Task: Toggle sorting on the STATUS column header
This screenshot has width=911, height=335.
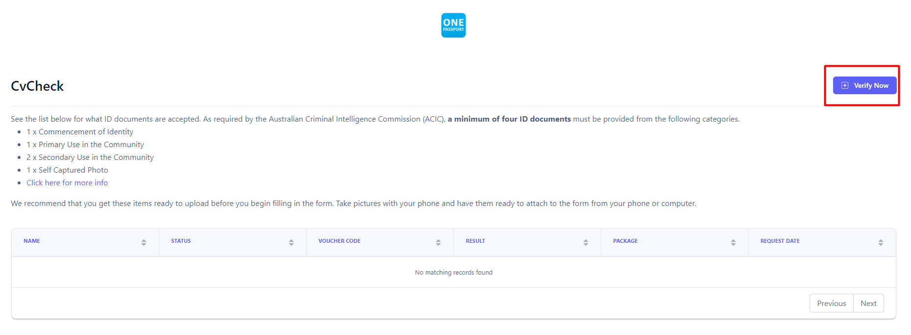Action: (x=181, y=241)
